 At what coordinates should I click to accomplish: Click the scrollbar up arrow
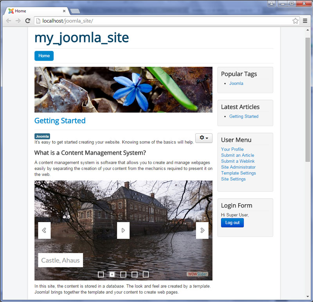(x=308, y=30)
